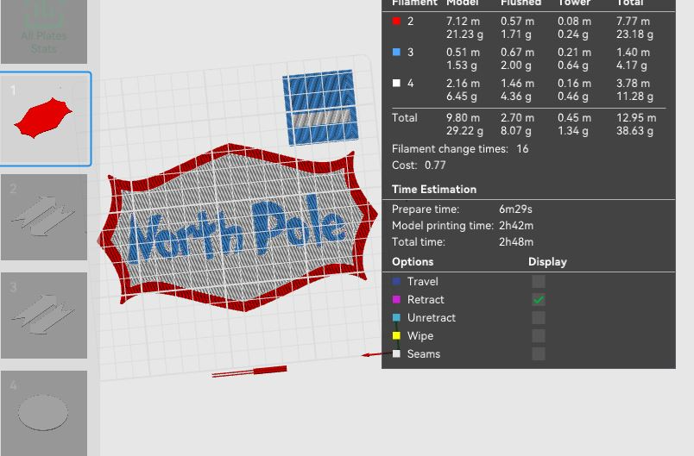The height and width of the screenshot is (456, 694).
Task: Click the Seams white legend icon
Action: pos(396,353)
